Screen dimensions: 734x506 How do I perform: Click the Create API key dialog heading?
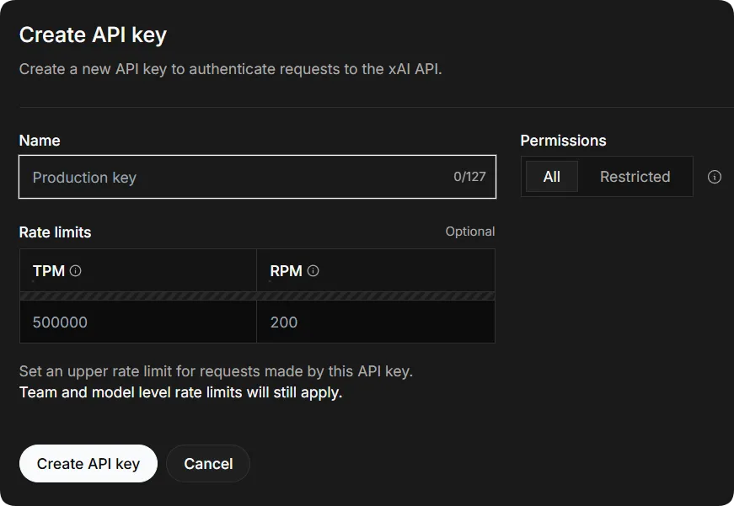(x=93, y=35)
